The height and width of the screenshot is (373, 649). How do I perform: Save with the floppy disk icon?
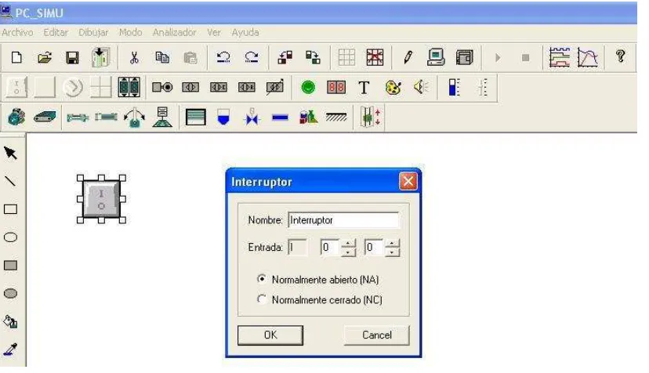[x=72, y=57]
